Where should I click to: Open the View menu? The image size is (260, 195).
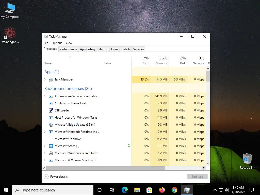(x=69, y=43)
